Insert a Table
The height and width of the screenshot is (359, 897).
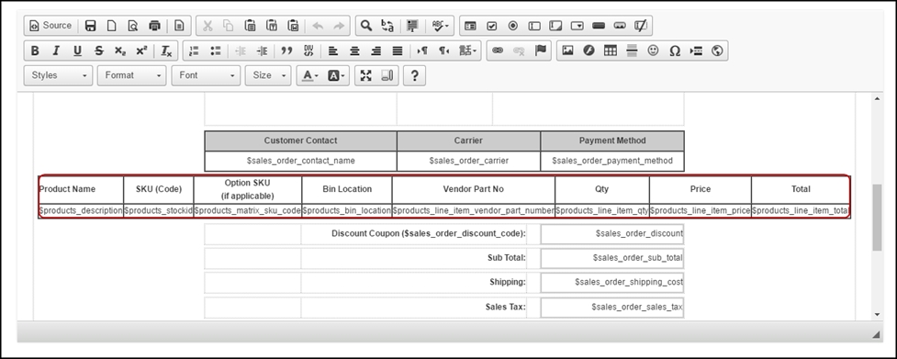tap(611, 50)
